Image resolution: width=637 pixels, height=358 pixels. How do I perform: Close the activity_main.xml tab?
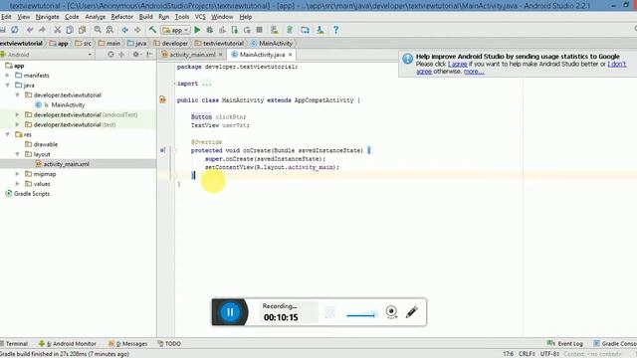221,55
